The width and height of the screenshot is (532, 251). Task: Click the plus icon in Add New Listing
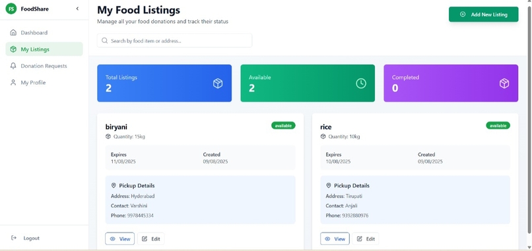(463, 15)
